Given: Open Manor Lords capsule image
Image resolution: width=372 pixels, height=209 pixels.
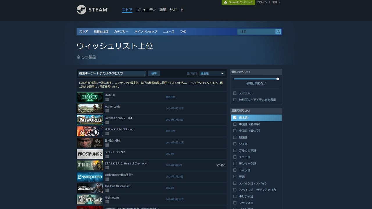Looking at the screenshot, I should pos(90,109).
